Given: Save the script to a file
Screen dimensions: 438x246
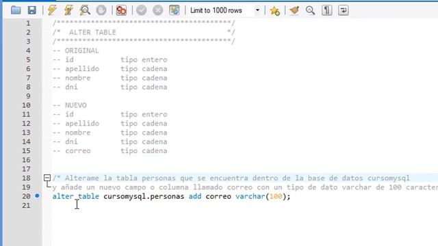Looking at the screenshot, I should [x=32, y=10].
